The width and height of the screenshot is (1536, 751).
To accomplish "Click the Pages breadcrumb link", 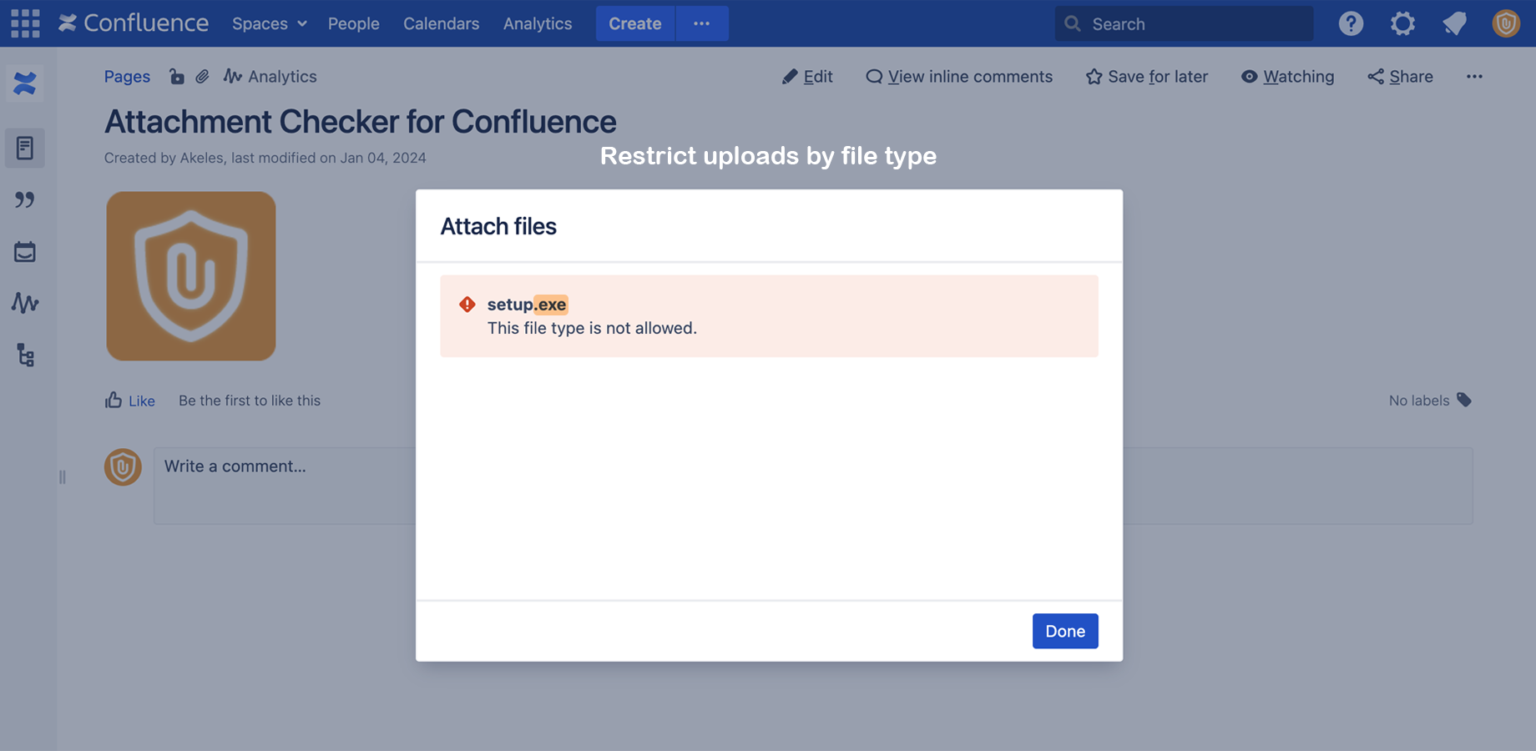I will click(x=127, y=77).
